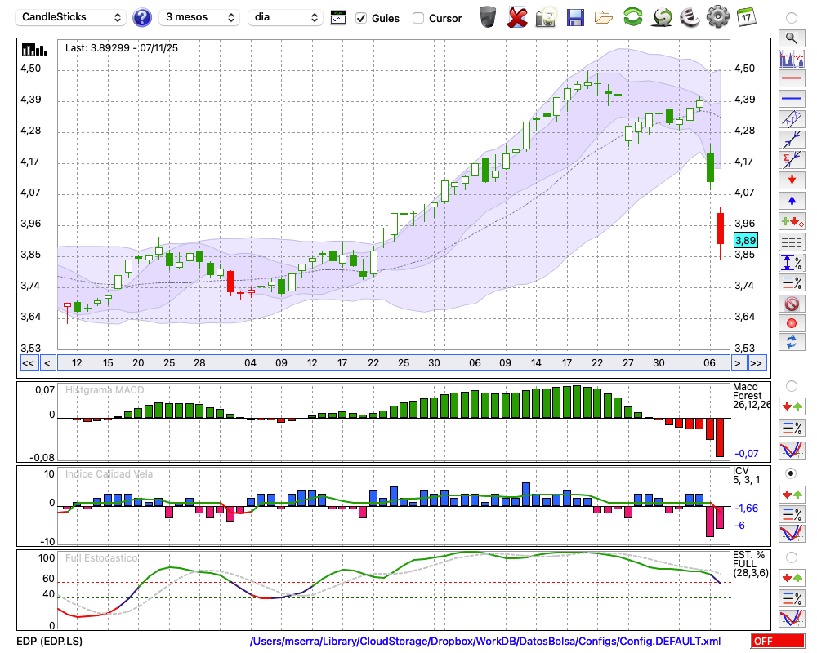This screenshot has height=653, width=817.
Task: Click the red circle record icon
Action: tap(792, 323)
